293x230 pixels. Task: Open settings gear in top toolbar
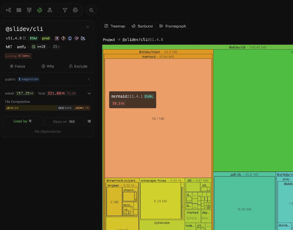pos(75,10)
